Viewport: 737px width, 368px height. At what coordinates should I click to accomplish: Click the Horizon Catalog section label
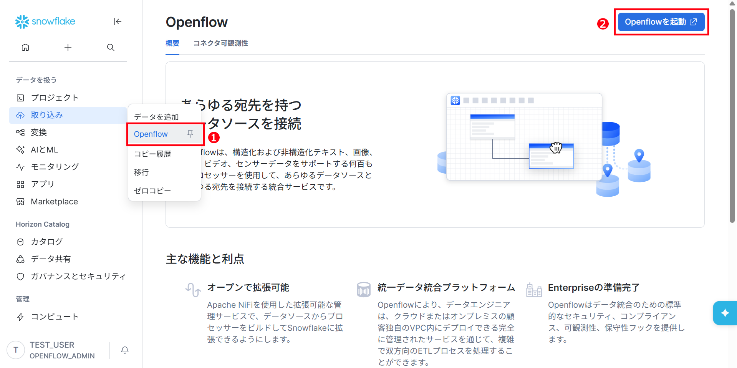pyautogui.click(x=43, y=224)
